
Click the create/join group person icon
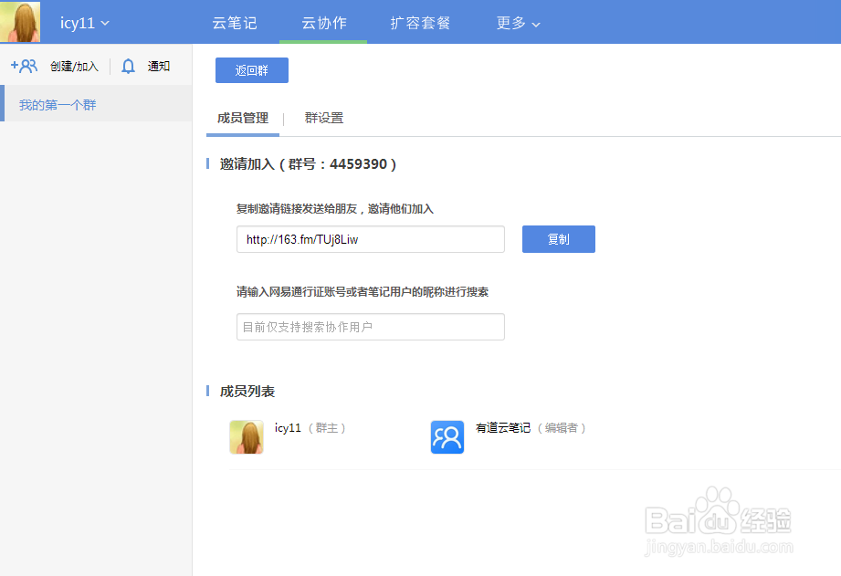[23, 65]
